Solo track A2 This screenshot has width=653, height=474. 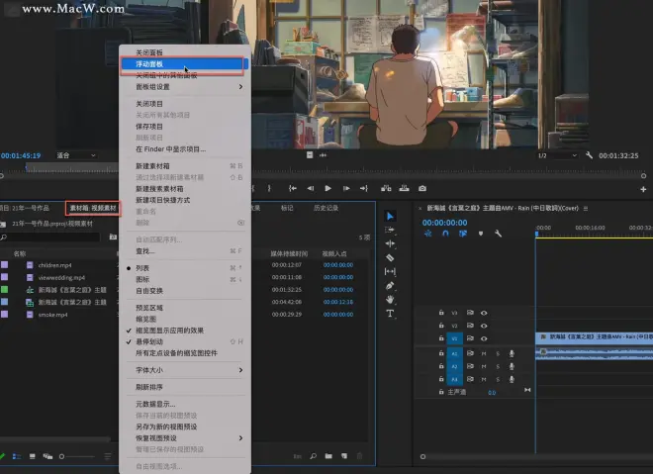coord(498,366)
